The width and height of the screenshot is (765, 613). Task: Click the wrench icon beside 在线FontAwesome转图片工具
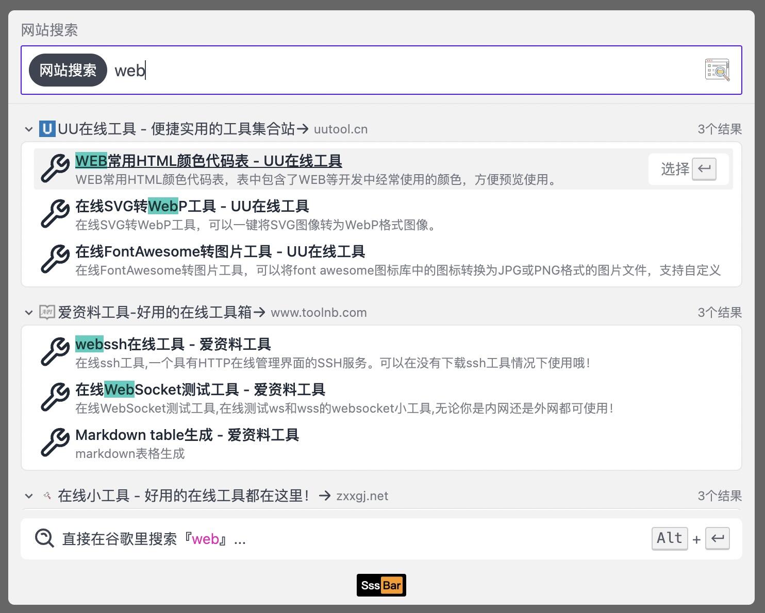point(55,260)
